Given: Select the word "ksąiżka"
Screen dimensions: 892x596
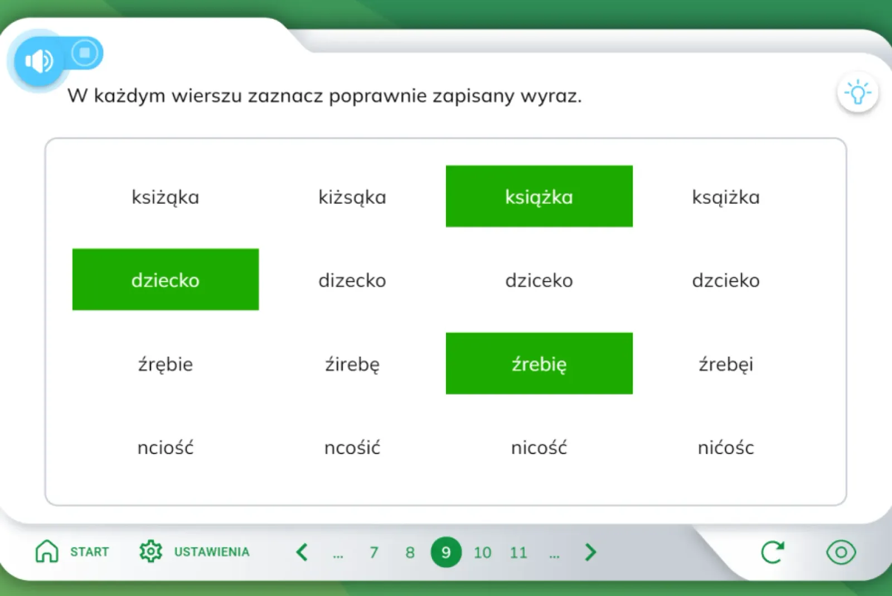Looking at the screenshot, I should click(x=726, y=197).
